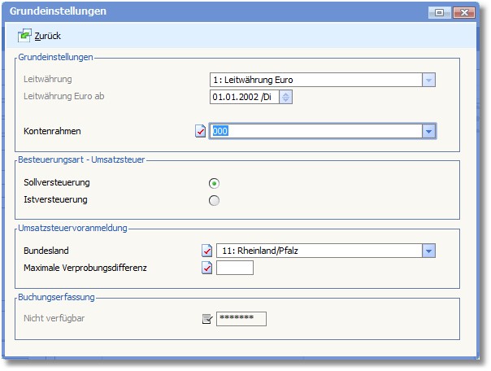Click the edit icon beside Nicht verfügbar
The width and height of the screenshot is (491, 371).
click(206, 318)
